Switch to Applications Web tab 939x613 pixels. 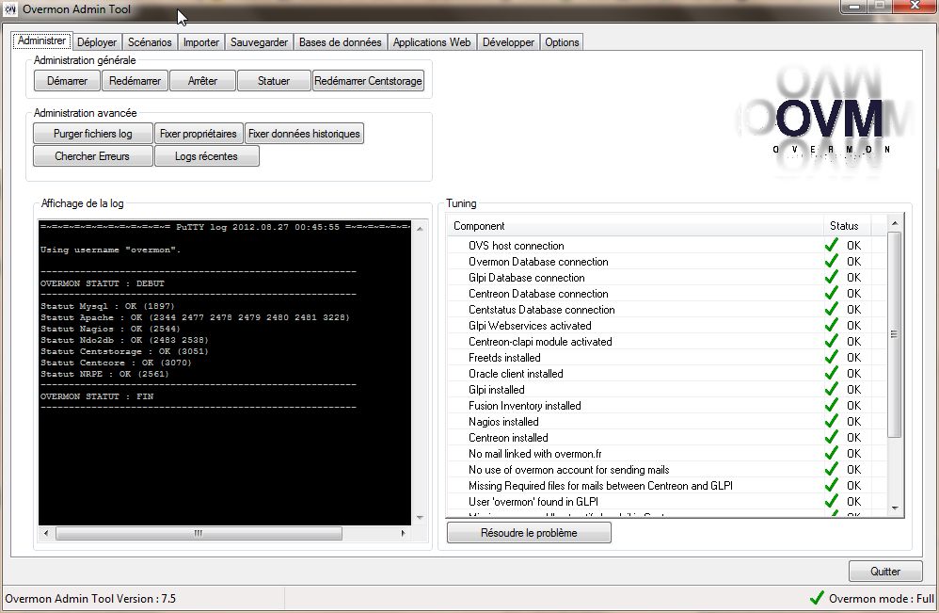(432, 42)
